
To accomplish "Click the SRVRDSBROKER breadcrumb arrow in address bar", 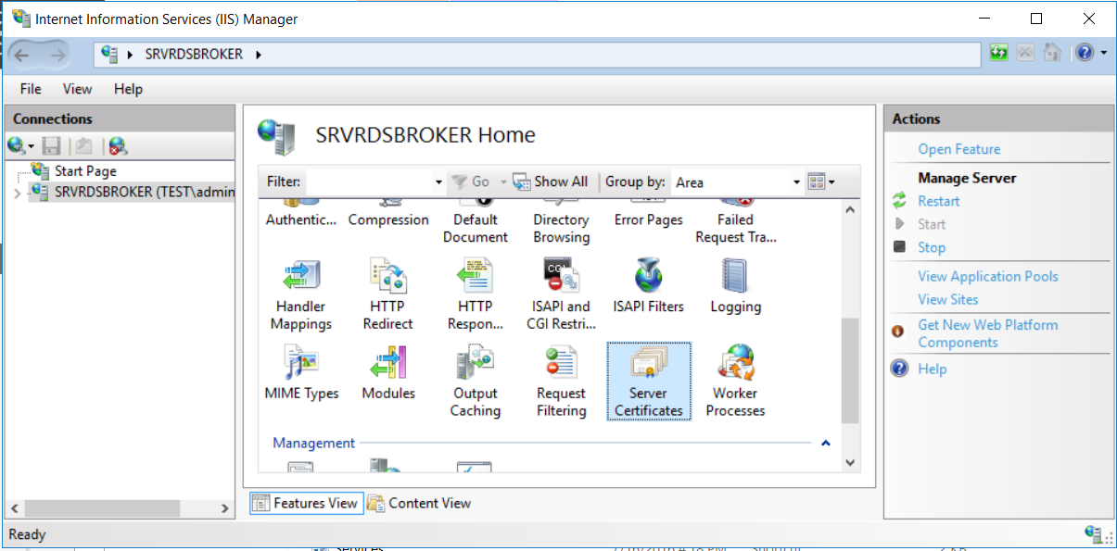I will pyautogui.click(x=259, y=55).
